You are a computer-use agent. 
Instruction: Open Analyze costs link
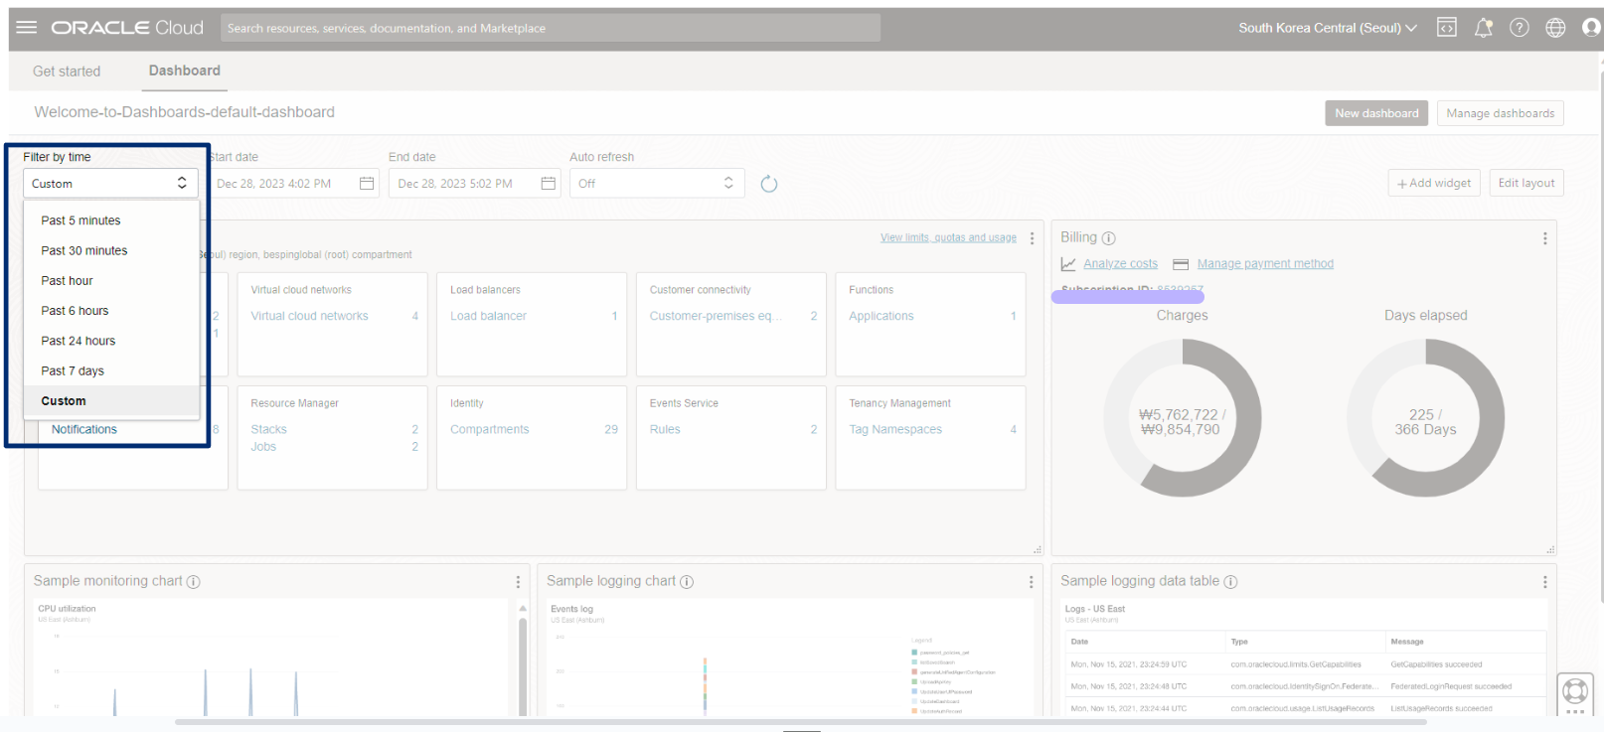[1120, 264]
